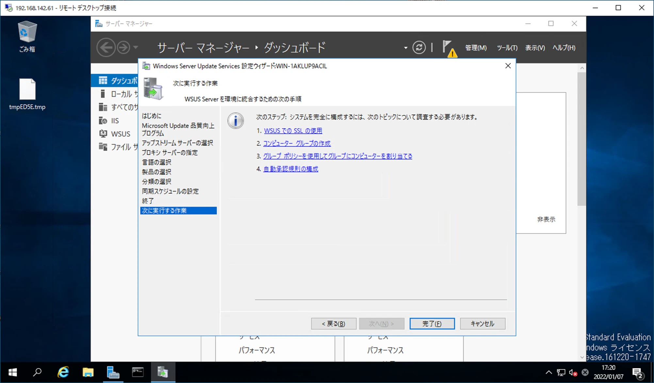Screen dimensions: 654x383
Task: Click the 完了(F) button
Action: point(432,324)
